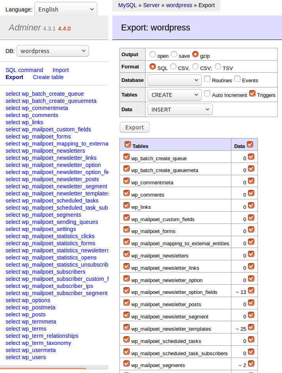Select the gzip output radio button
Viewport: 282px width, 373px height.
[x=195, y=54]
